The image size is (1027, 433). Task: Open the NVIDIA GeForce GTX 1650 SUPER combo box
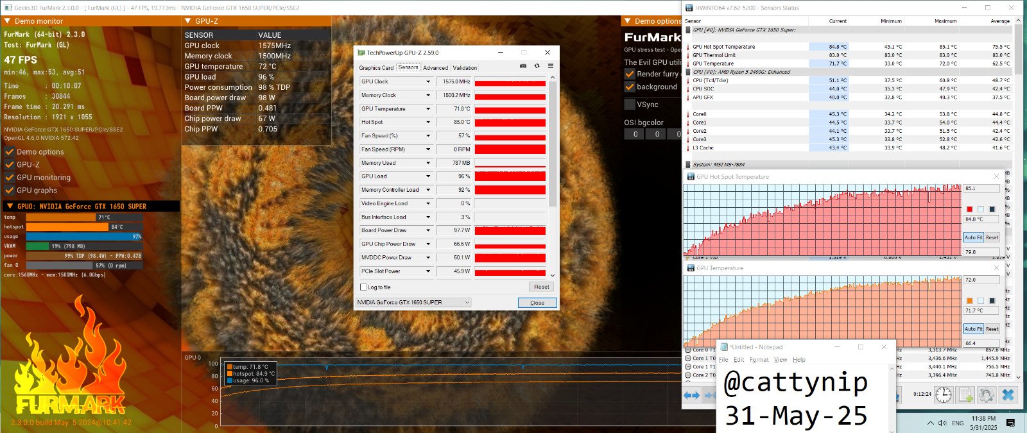[x=413, y=302]
